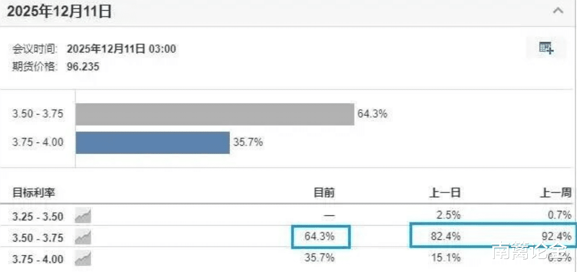Click the add-table icon at top right

point(546,48)
